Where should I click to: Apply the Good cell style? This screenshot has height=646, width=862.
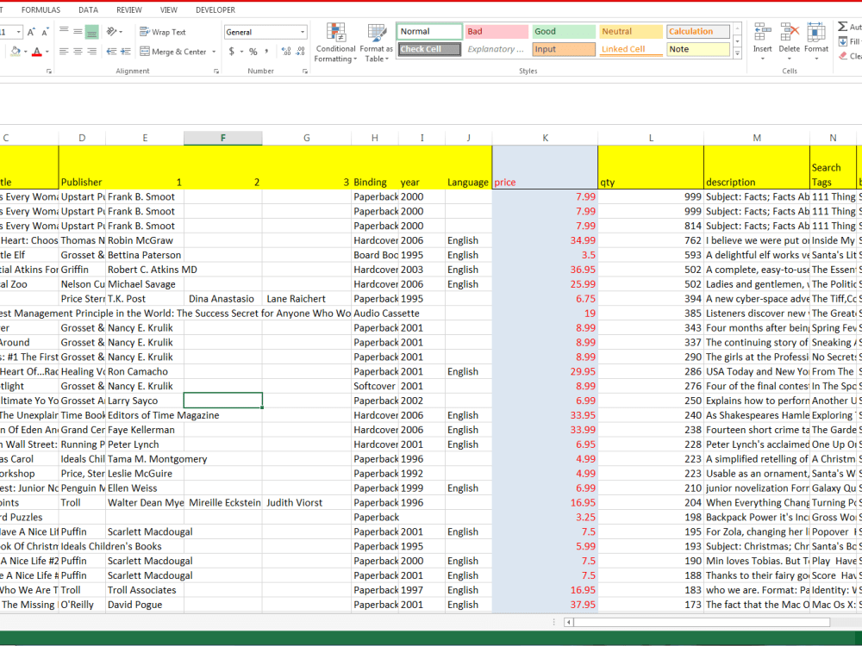click(564, 31)
